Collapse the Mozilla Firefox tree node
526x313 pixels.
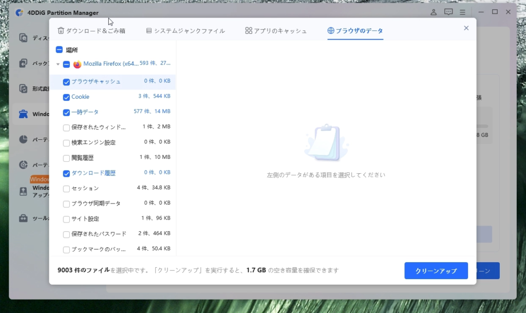click(x=58, y=65)
